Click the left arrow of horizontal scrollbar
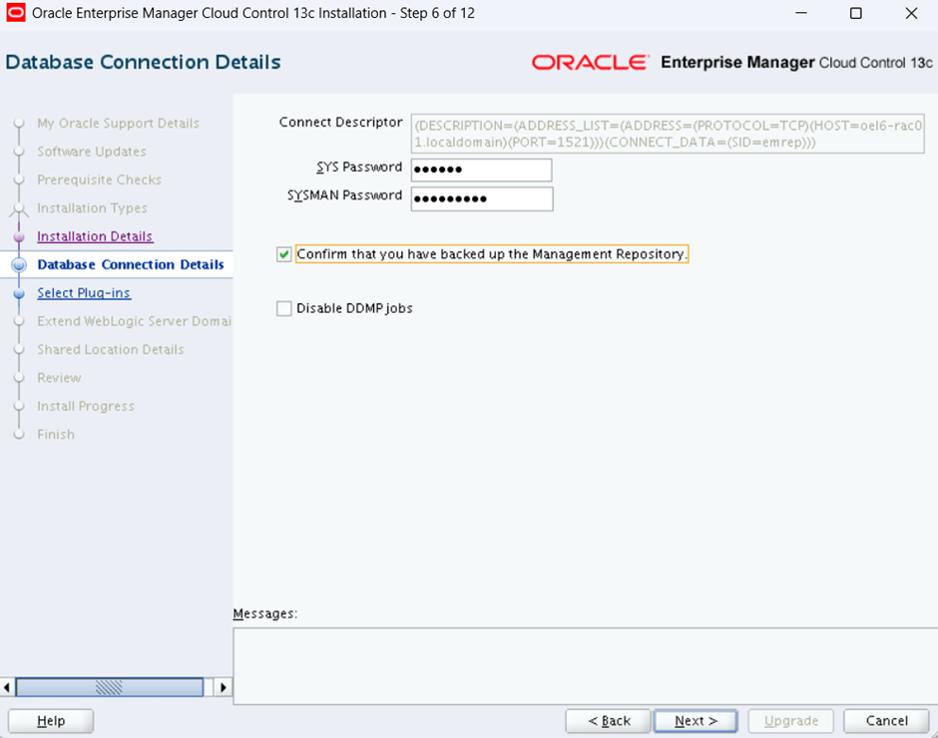The width and height of the screenshot is (938, 738). pos(8,687)
